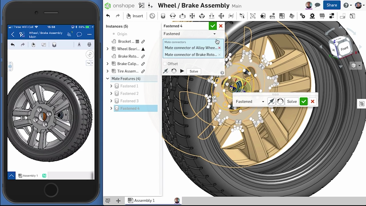Select the Tangent mate tool
The width and height of the screenshot is (366, 206).
point(242,16)
